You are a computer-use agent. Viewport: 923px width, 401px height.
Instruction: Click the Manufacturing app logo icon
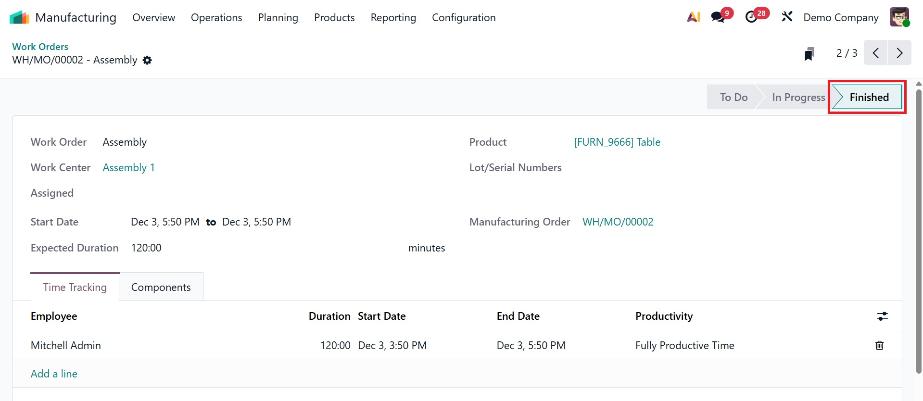(19, 18)
